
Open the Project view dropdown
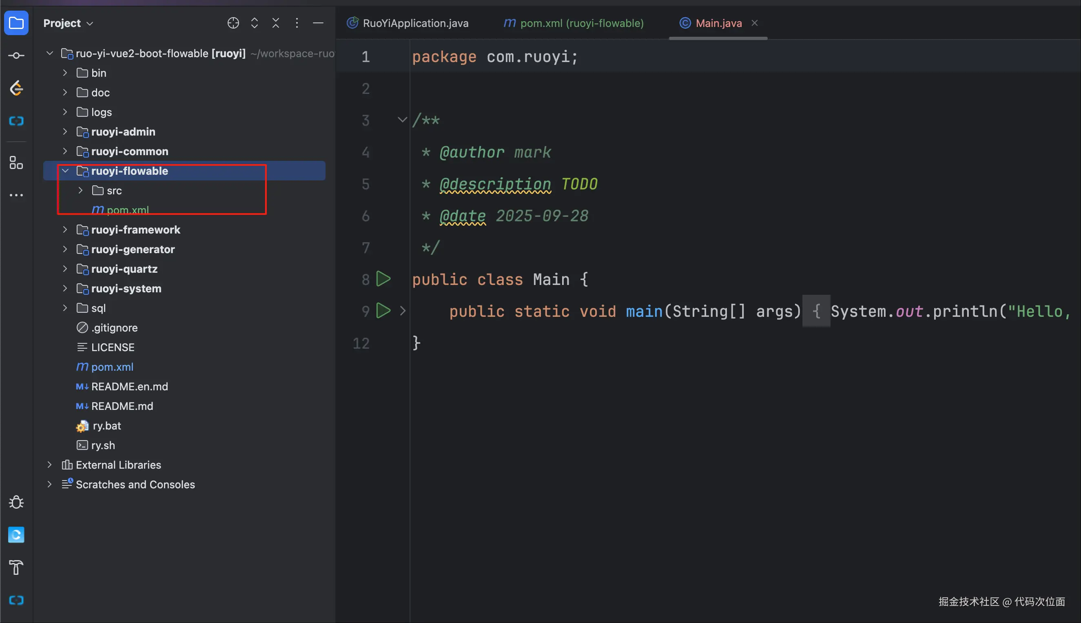(x=69, y=23)
